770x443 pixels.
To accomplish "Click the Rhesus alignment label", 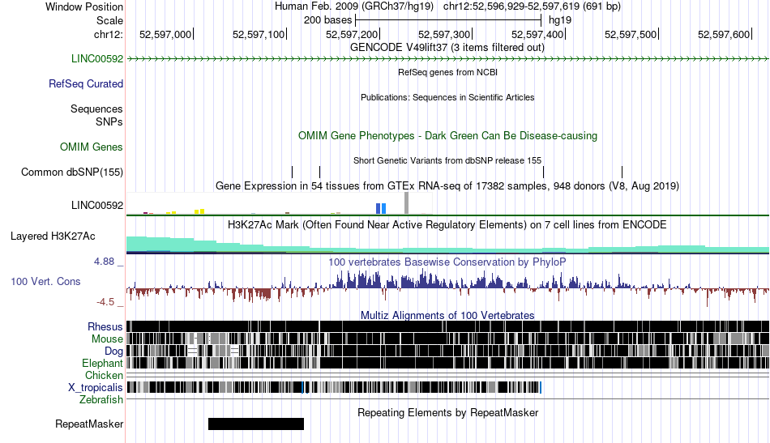I will [x=105, y=326].
